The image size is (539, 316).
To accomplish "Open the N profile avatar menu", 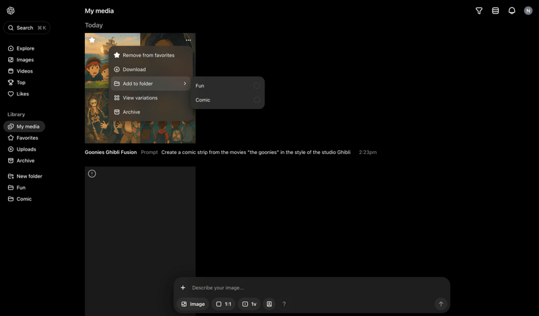I will (x=528, y=11).
